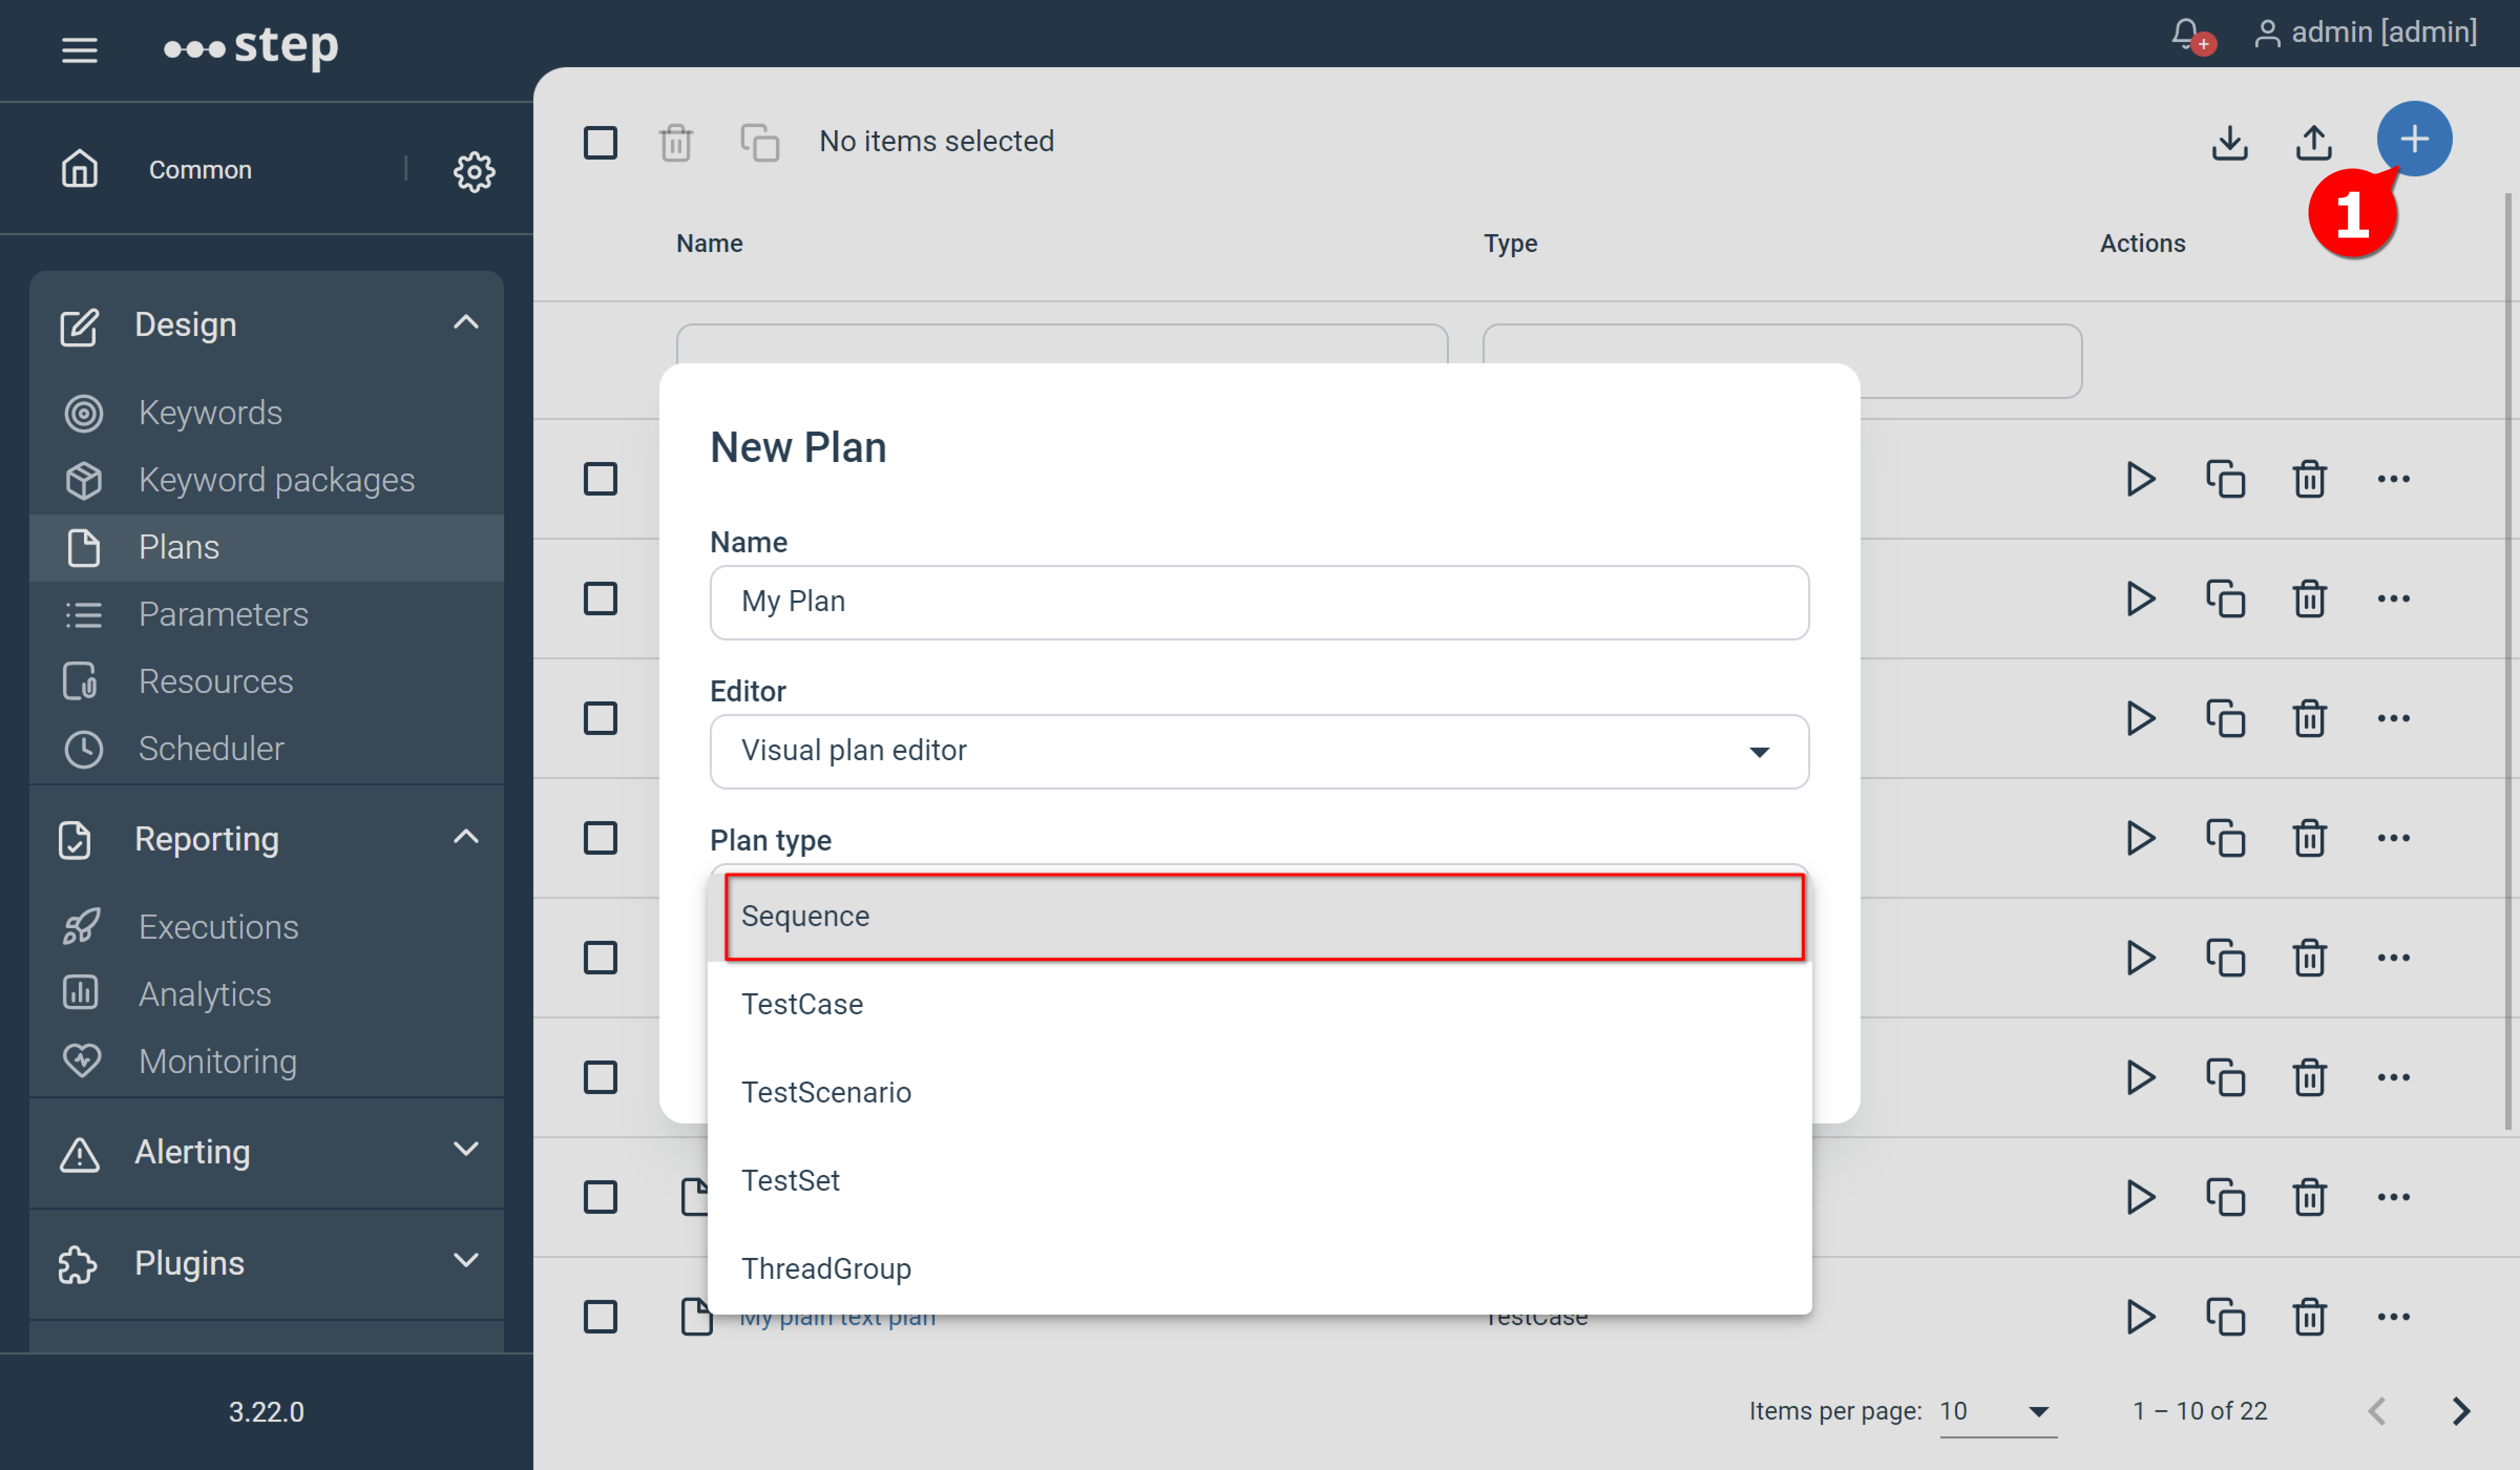Viewport: 2520px width, 1470px height.
Task: Select the first plan row checkbox
Action: 600,479
